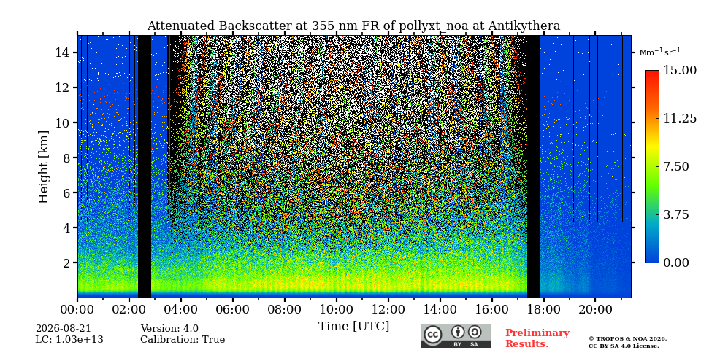Click the black data gap near 17:30

click(x=534, y=166)
